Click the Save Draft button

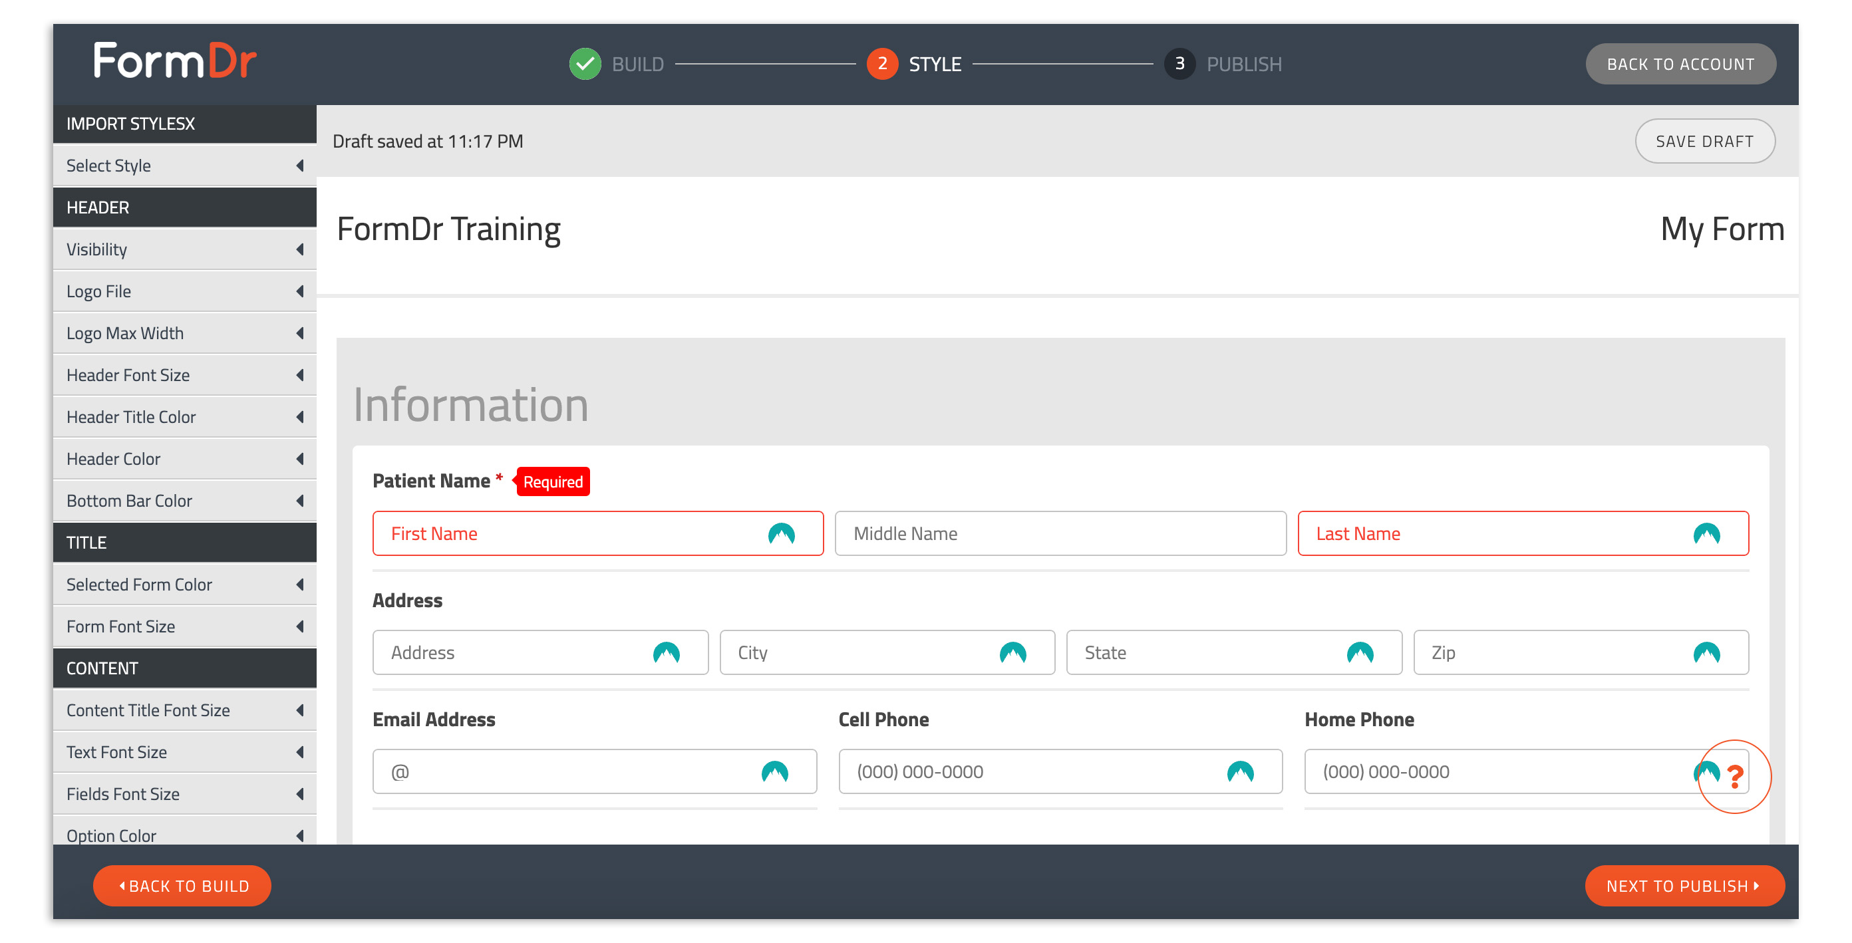[x=1704, y=141]
